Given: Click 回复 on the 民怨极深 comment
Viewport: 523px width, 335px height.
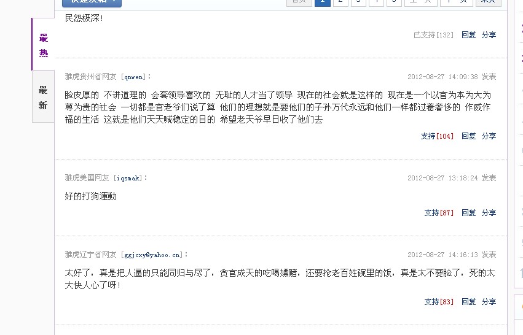Looking at the screenshot, I should (x=469, y=34).
